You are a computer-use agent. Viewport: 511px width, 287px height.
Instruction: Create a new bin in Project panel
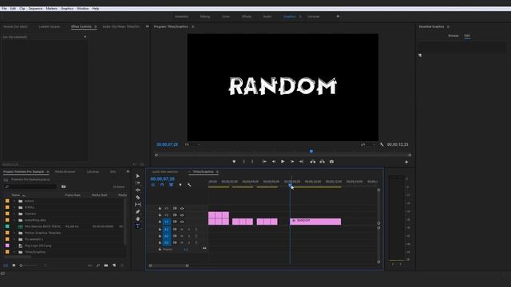tap(106, 265)
